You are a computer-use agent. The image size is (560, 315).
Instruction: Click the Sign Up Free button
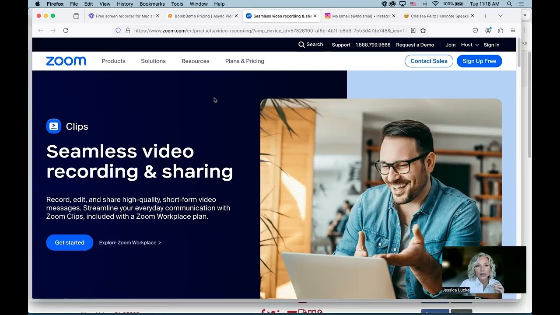coord(479,61)
